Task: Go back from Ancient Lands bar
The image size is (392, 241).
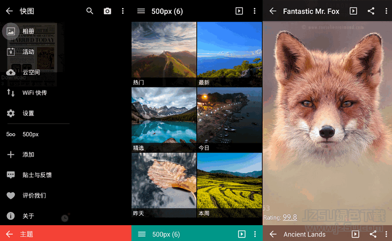Action: 273,234
